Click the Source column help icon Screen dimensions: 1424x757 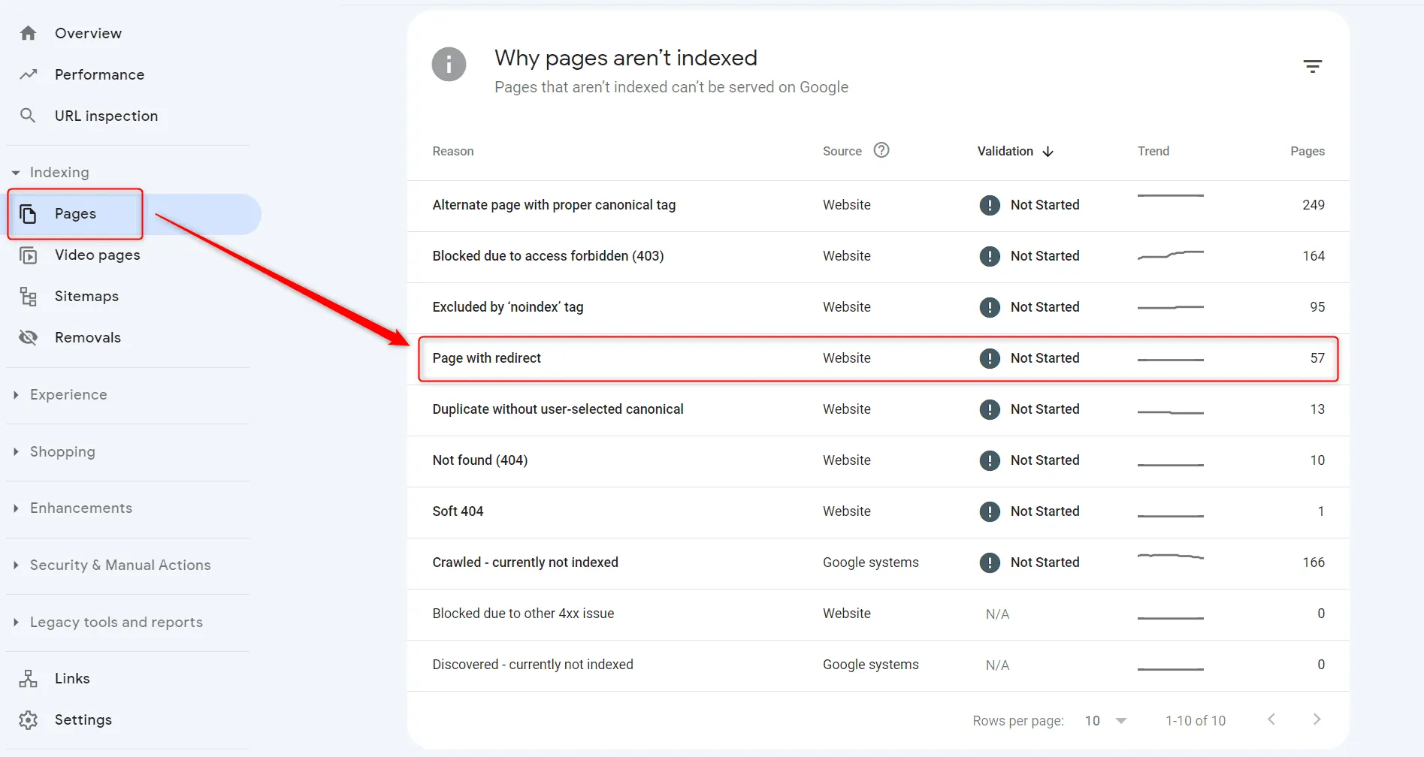pyautogui.click(x=881, y=150)
